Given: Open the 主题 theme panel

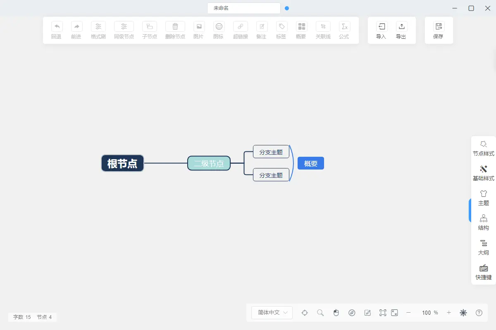Looking at the screenshot, I should (483, 198).
